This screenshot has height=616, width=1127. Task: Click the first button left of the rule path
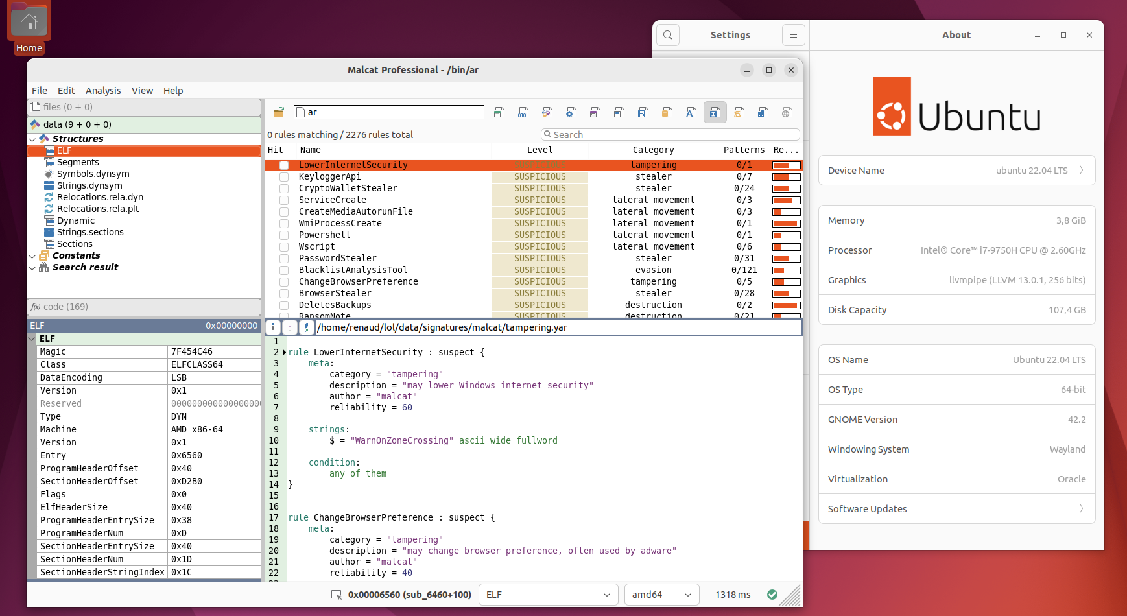pos(273,327)
